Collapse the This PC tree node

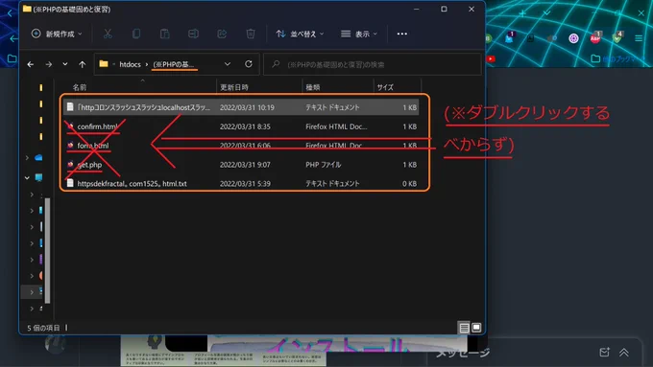(x=27, y=177)
